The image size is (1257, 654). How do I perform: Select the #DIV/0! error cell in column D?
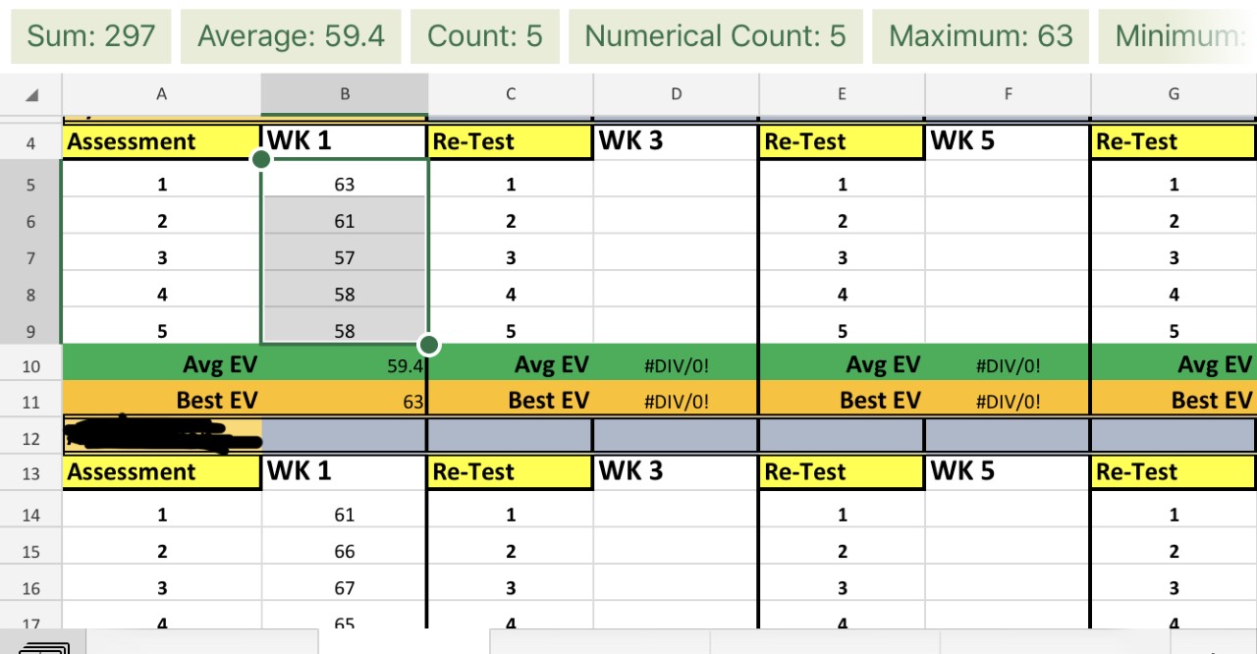click(676, 364)
